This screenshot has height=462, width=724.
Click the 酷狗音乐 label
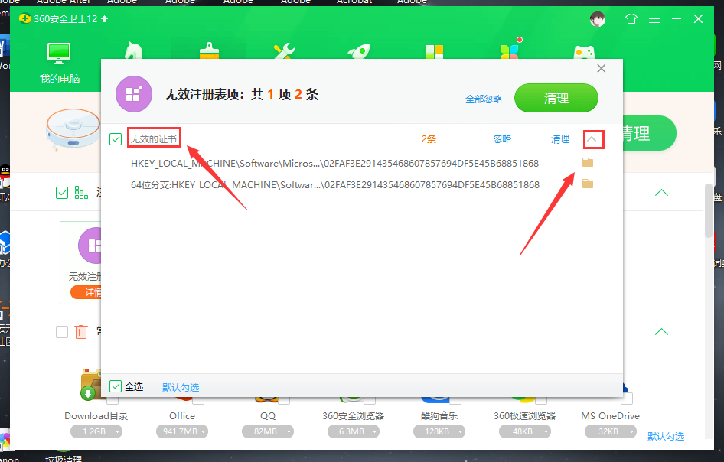439,416
